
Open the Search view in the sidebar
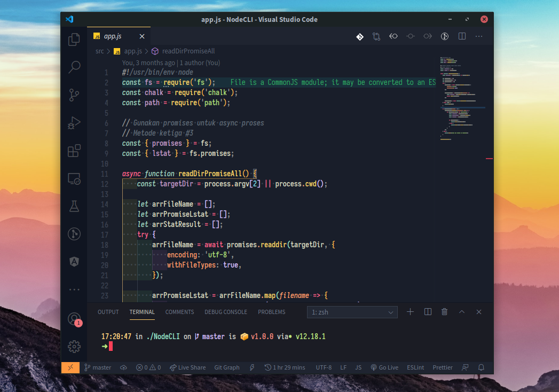74,67
